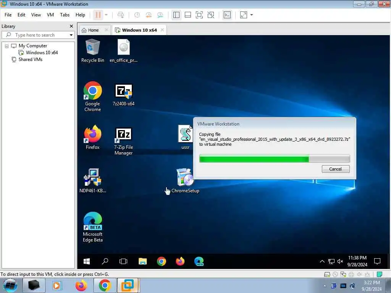Viewport: 391px width, 293px height.
Task: Open the Help menu
Action: point(80,15)
